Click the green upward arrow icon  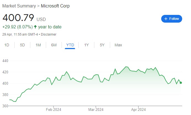point(35,27)
